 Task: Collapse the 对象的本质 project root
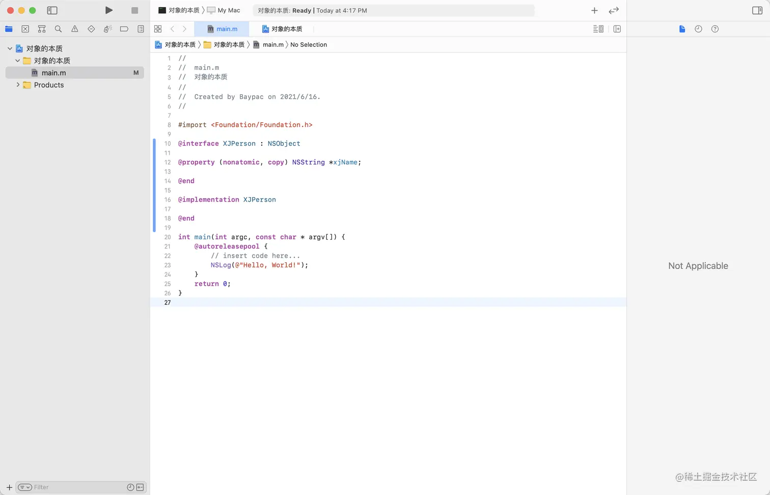[x=10, y=48]
